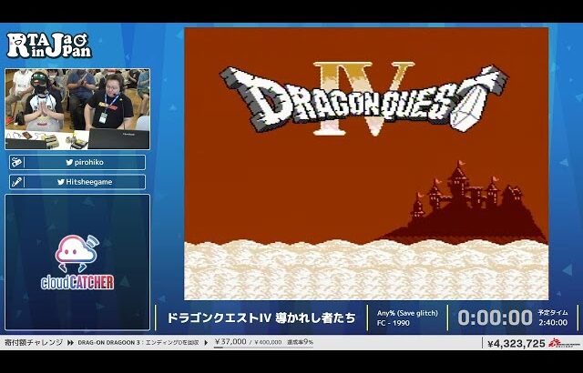Click the Twitter bird icon next to Hitsheegame
Viewport: 583px width, 373px height.
tap(61, 182)
